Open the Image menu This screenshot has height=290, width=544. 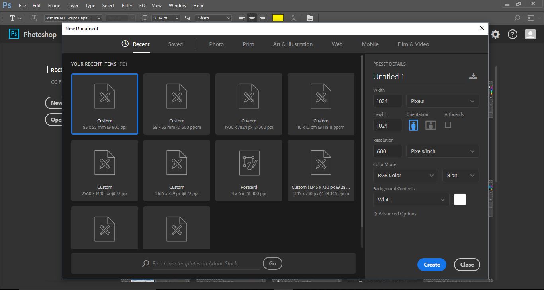pos(54,6)
